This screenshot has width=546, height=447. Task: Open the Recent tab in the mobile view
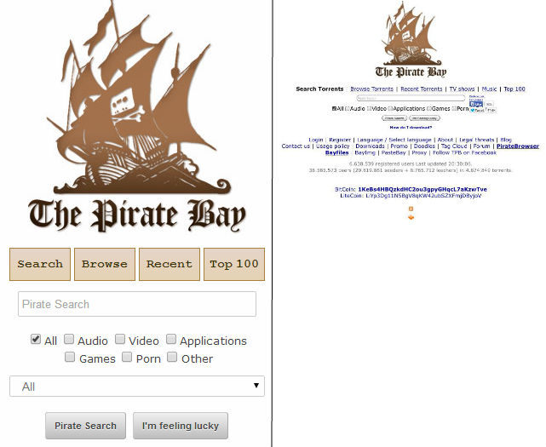(x=170, y=264)
